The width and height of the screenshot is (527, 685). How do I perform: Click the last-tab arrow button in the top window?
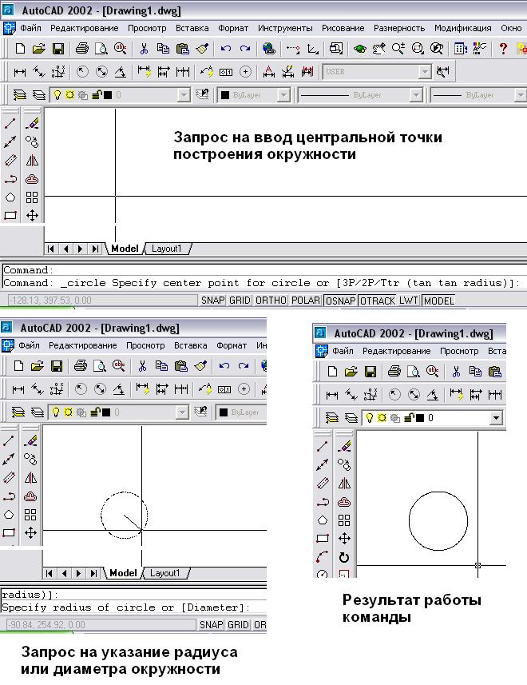(x=95, y=249)
